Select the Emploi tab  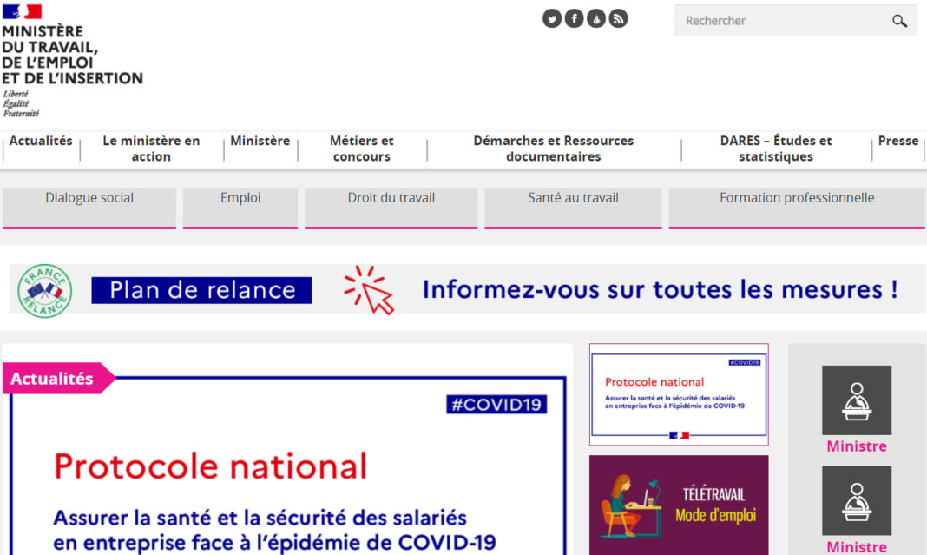[240, 208]
